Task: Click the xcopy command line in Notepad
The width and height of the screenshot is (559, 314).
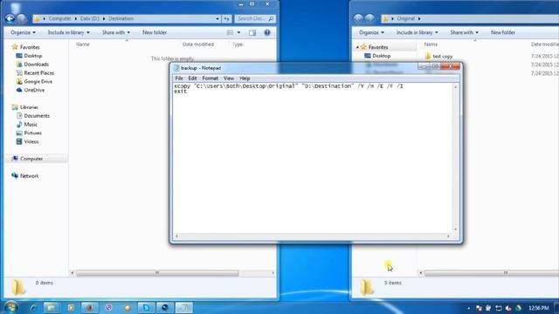Action: pos(288,86)
